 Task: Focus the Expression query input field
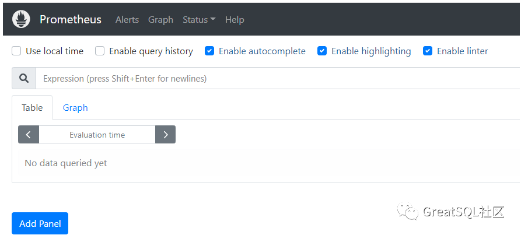pos(274,78)
